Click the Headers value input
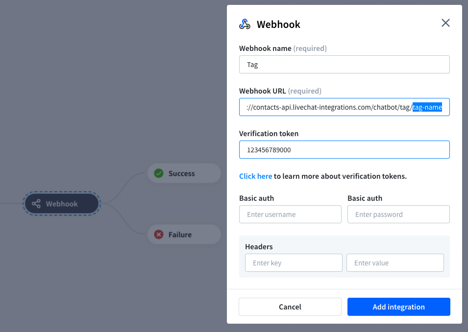The height and width of the screenshot is (332, 468). 395,263
